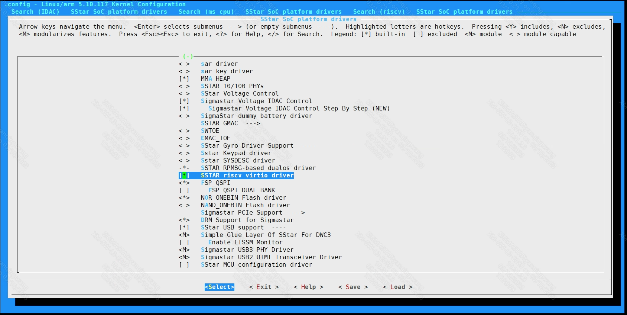Click the Load button
Viewport: 627px width, 315px height.
point(397,287)
